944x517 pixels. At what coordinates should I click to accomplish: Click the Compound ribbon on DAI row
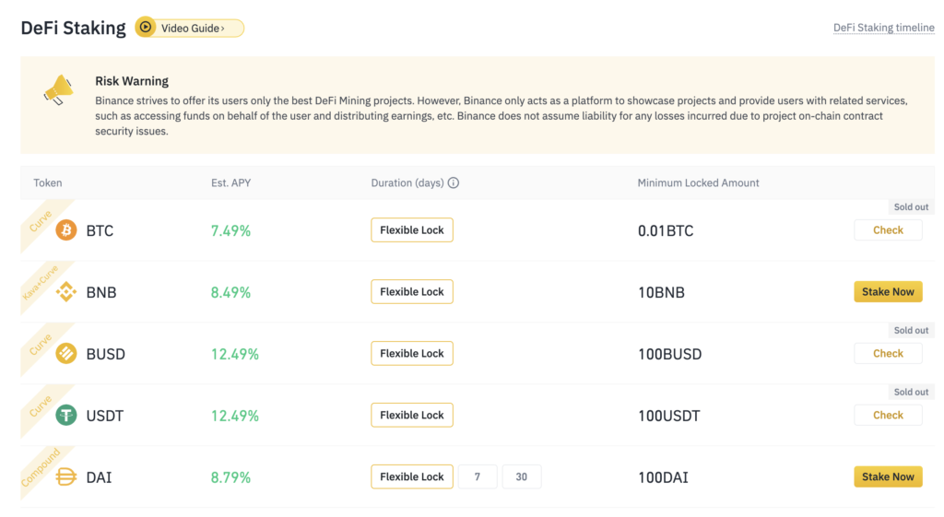tap(41, 467)
